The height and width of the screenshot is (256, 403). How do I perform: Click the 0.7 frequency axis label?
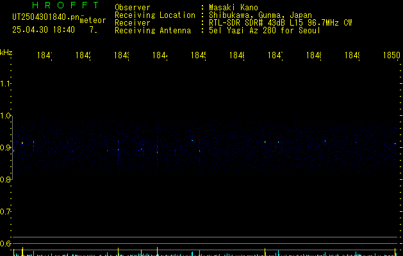5,212
